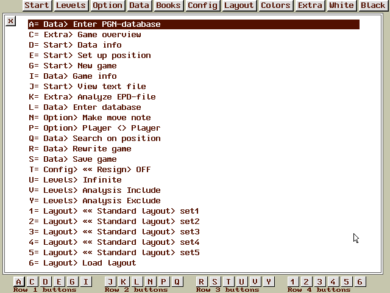Click the R shortcut button in Row 3

[x=201, y=281]
